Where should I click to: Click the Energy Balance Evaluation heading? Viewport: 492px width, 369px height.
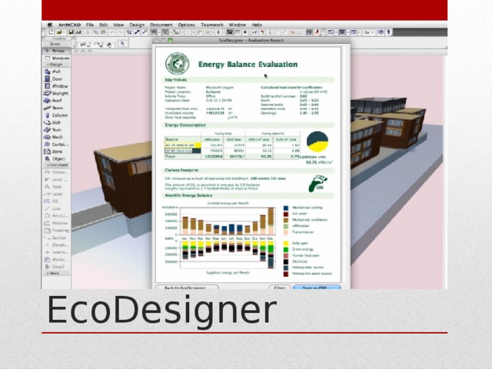[248, 65]
